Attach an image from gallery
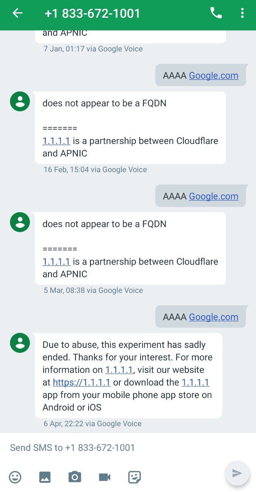The image size is (256, 492). 45,477
